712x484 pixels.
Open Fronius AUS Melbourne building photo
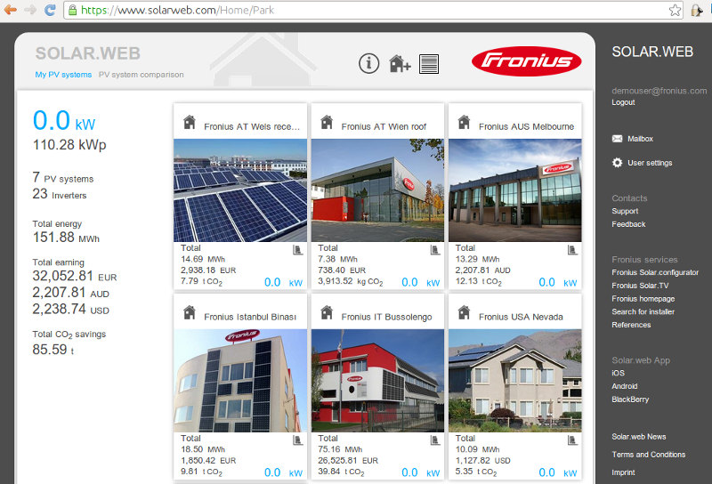[515, 190]
